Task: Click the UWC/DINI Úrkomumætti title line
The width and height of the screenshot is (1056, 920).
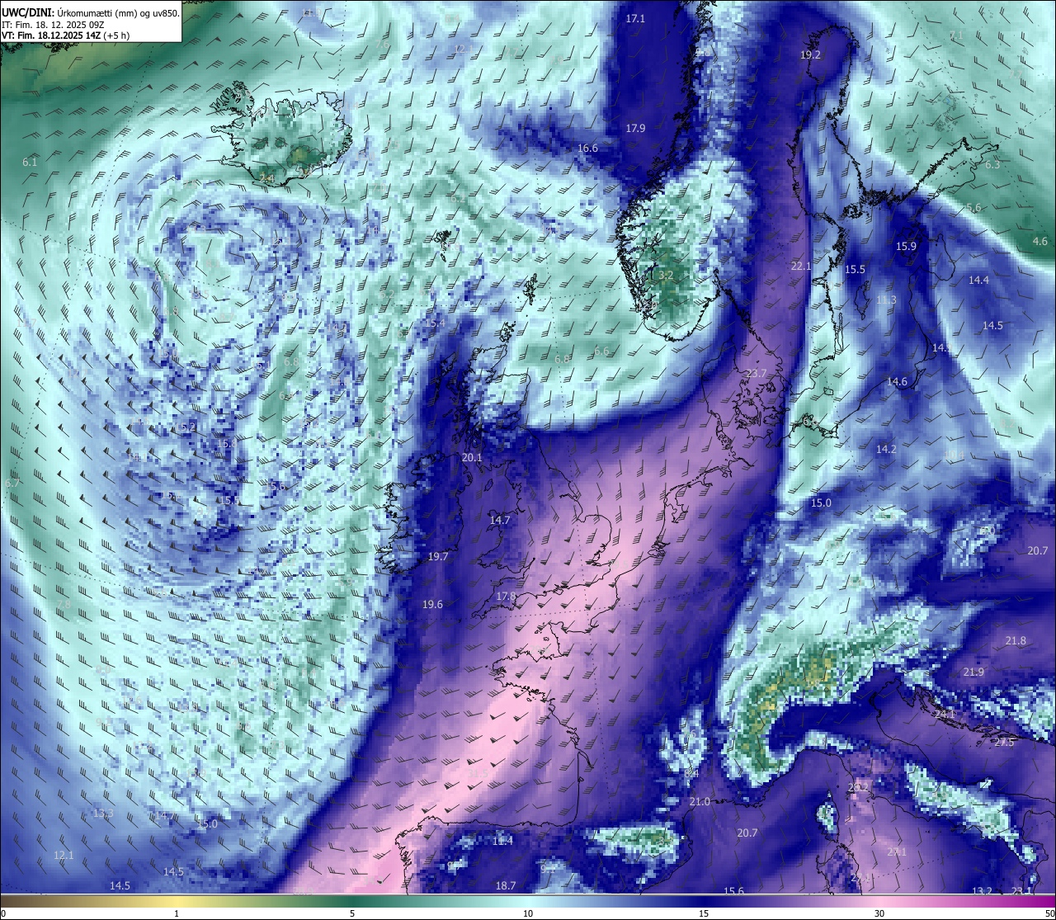Action: tap(90, 12)
